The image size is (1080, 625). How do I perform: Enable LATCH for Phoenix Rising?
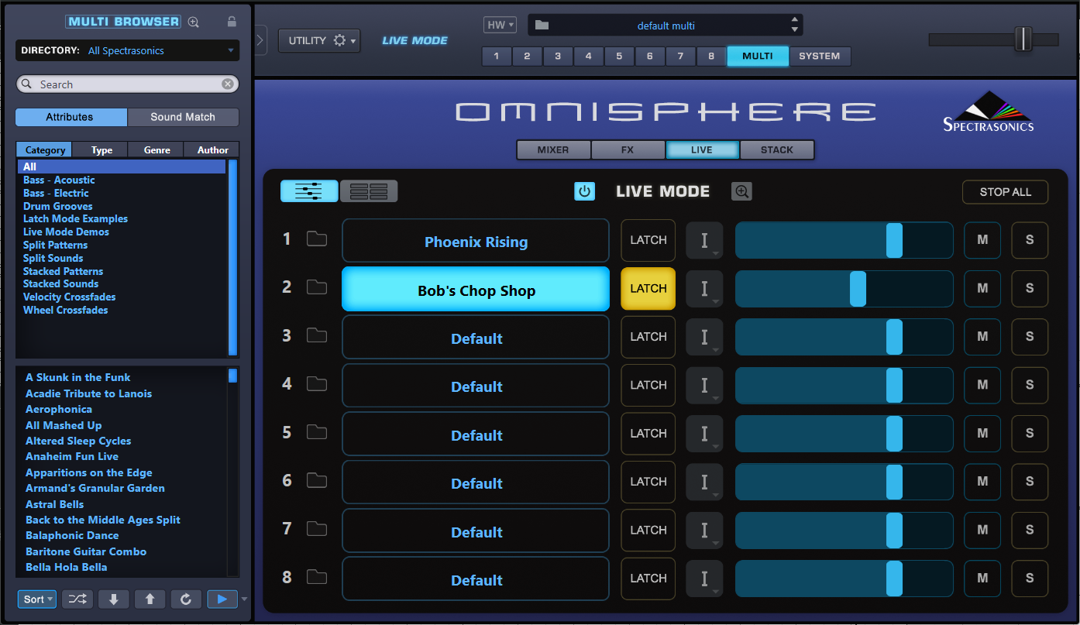(x=648, y=240)
